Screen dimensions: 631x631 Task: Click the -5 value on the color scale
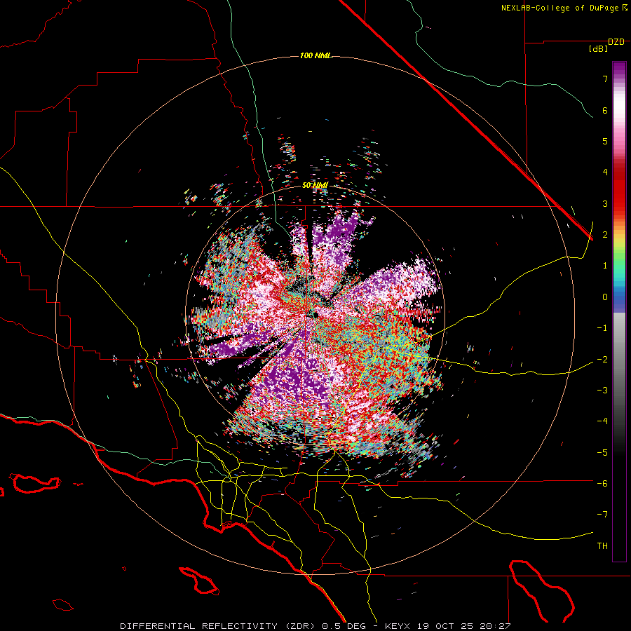tap(602, 453)
